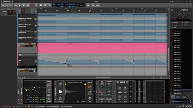Viewport: 193px width, 108px height.
Task: Click the 4/4 time signature field
Action: [62, 6]
